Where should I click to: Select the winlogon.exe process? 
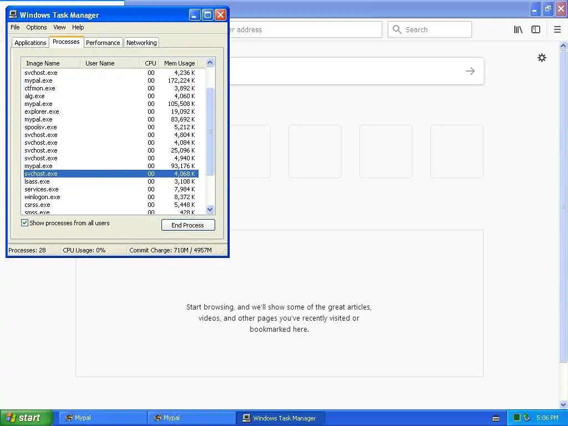click(x=111, y=197)
